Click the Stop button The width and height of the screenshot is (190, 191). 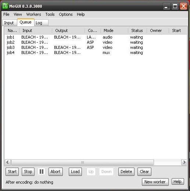[28, 172]
